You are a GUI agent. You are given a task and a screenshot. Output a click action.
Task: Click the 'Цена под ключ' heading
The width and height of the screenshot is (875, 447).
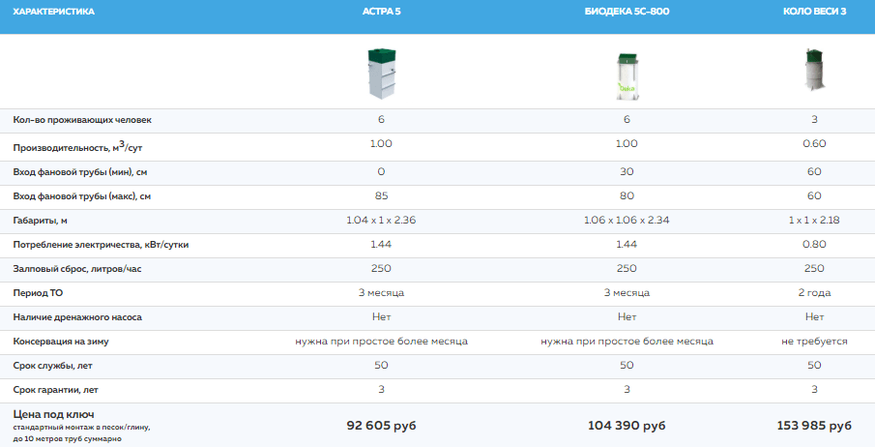(x=53, y=414)
